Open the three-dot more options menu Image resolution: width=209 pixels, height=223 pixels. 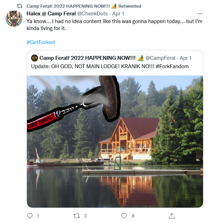tap(200, 14)
